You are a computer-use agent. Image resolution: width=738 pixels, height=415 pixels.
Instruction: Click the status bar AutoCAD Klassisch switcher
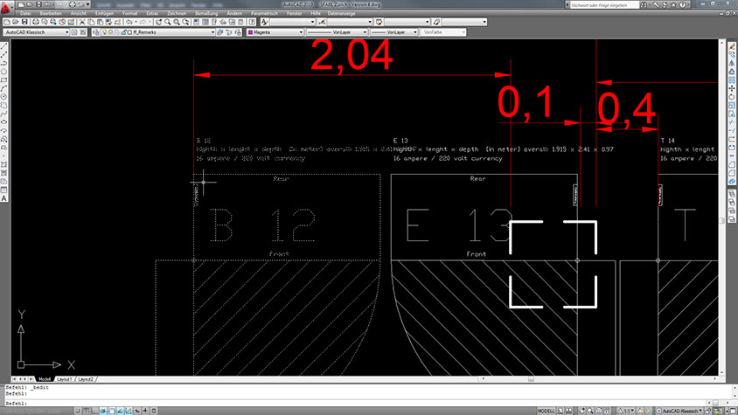pyautogui.click(x=679, y=409)
